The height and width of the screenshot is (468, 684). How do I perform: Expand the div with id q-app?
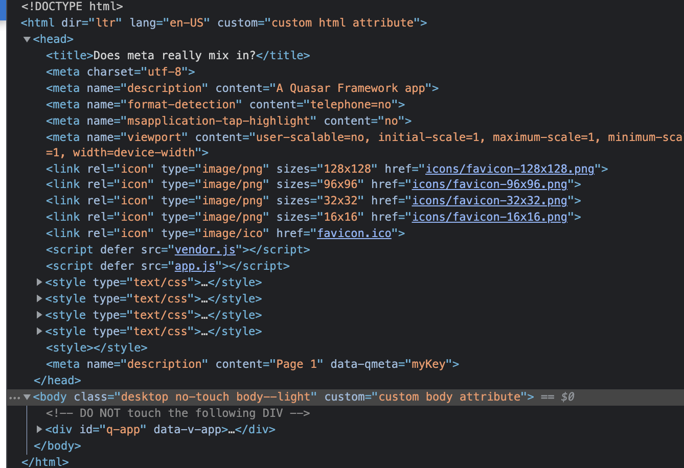coord(39,429)
